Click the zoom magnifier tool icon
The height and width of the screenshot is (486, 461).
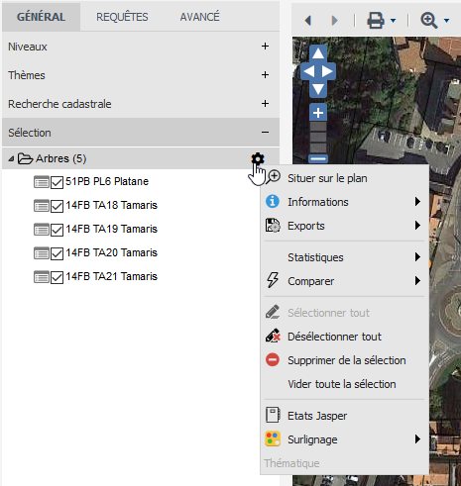coord(429,21)
